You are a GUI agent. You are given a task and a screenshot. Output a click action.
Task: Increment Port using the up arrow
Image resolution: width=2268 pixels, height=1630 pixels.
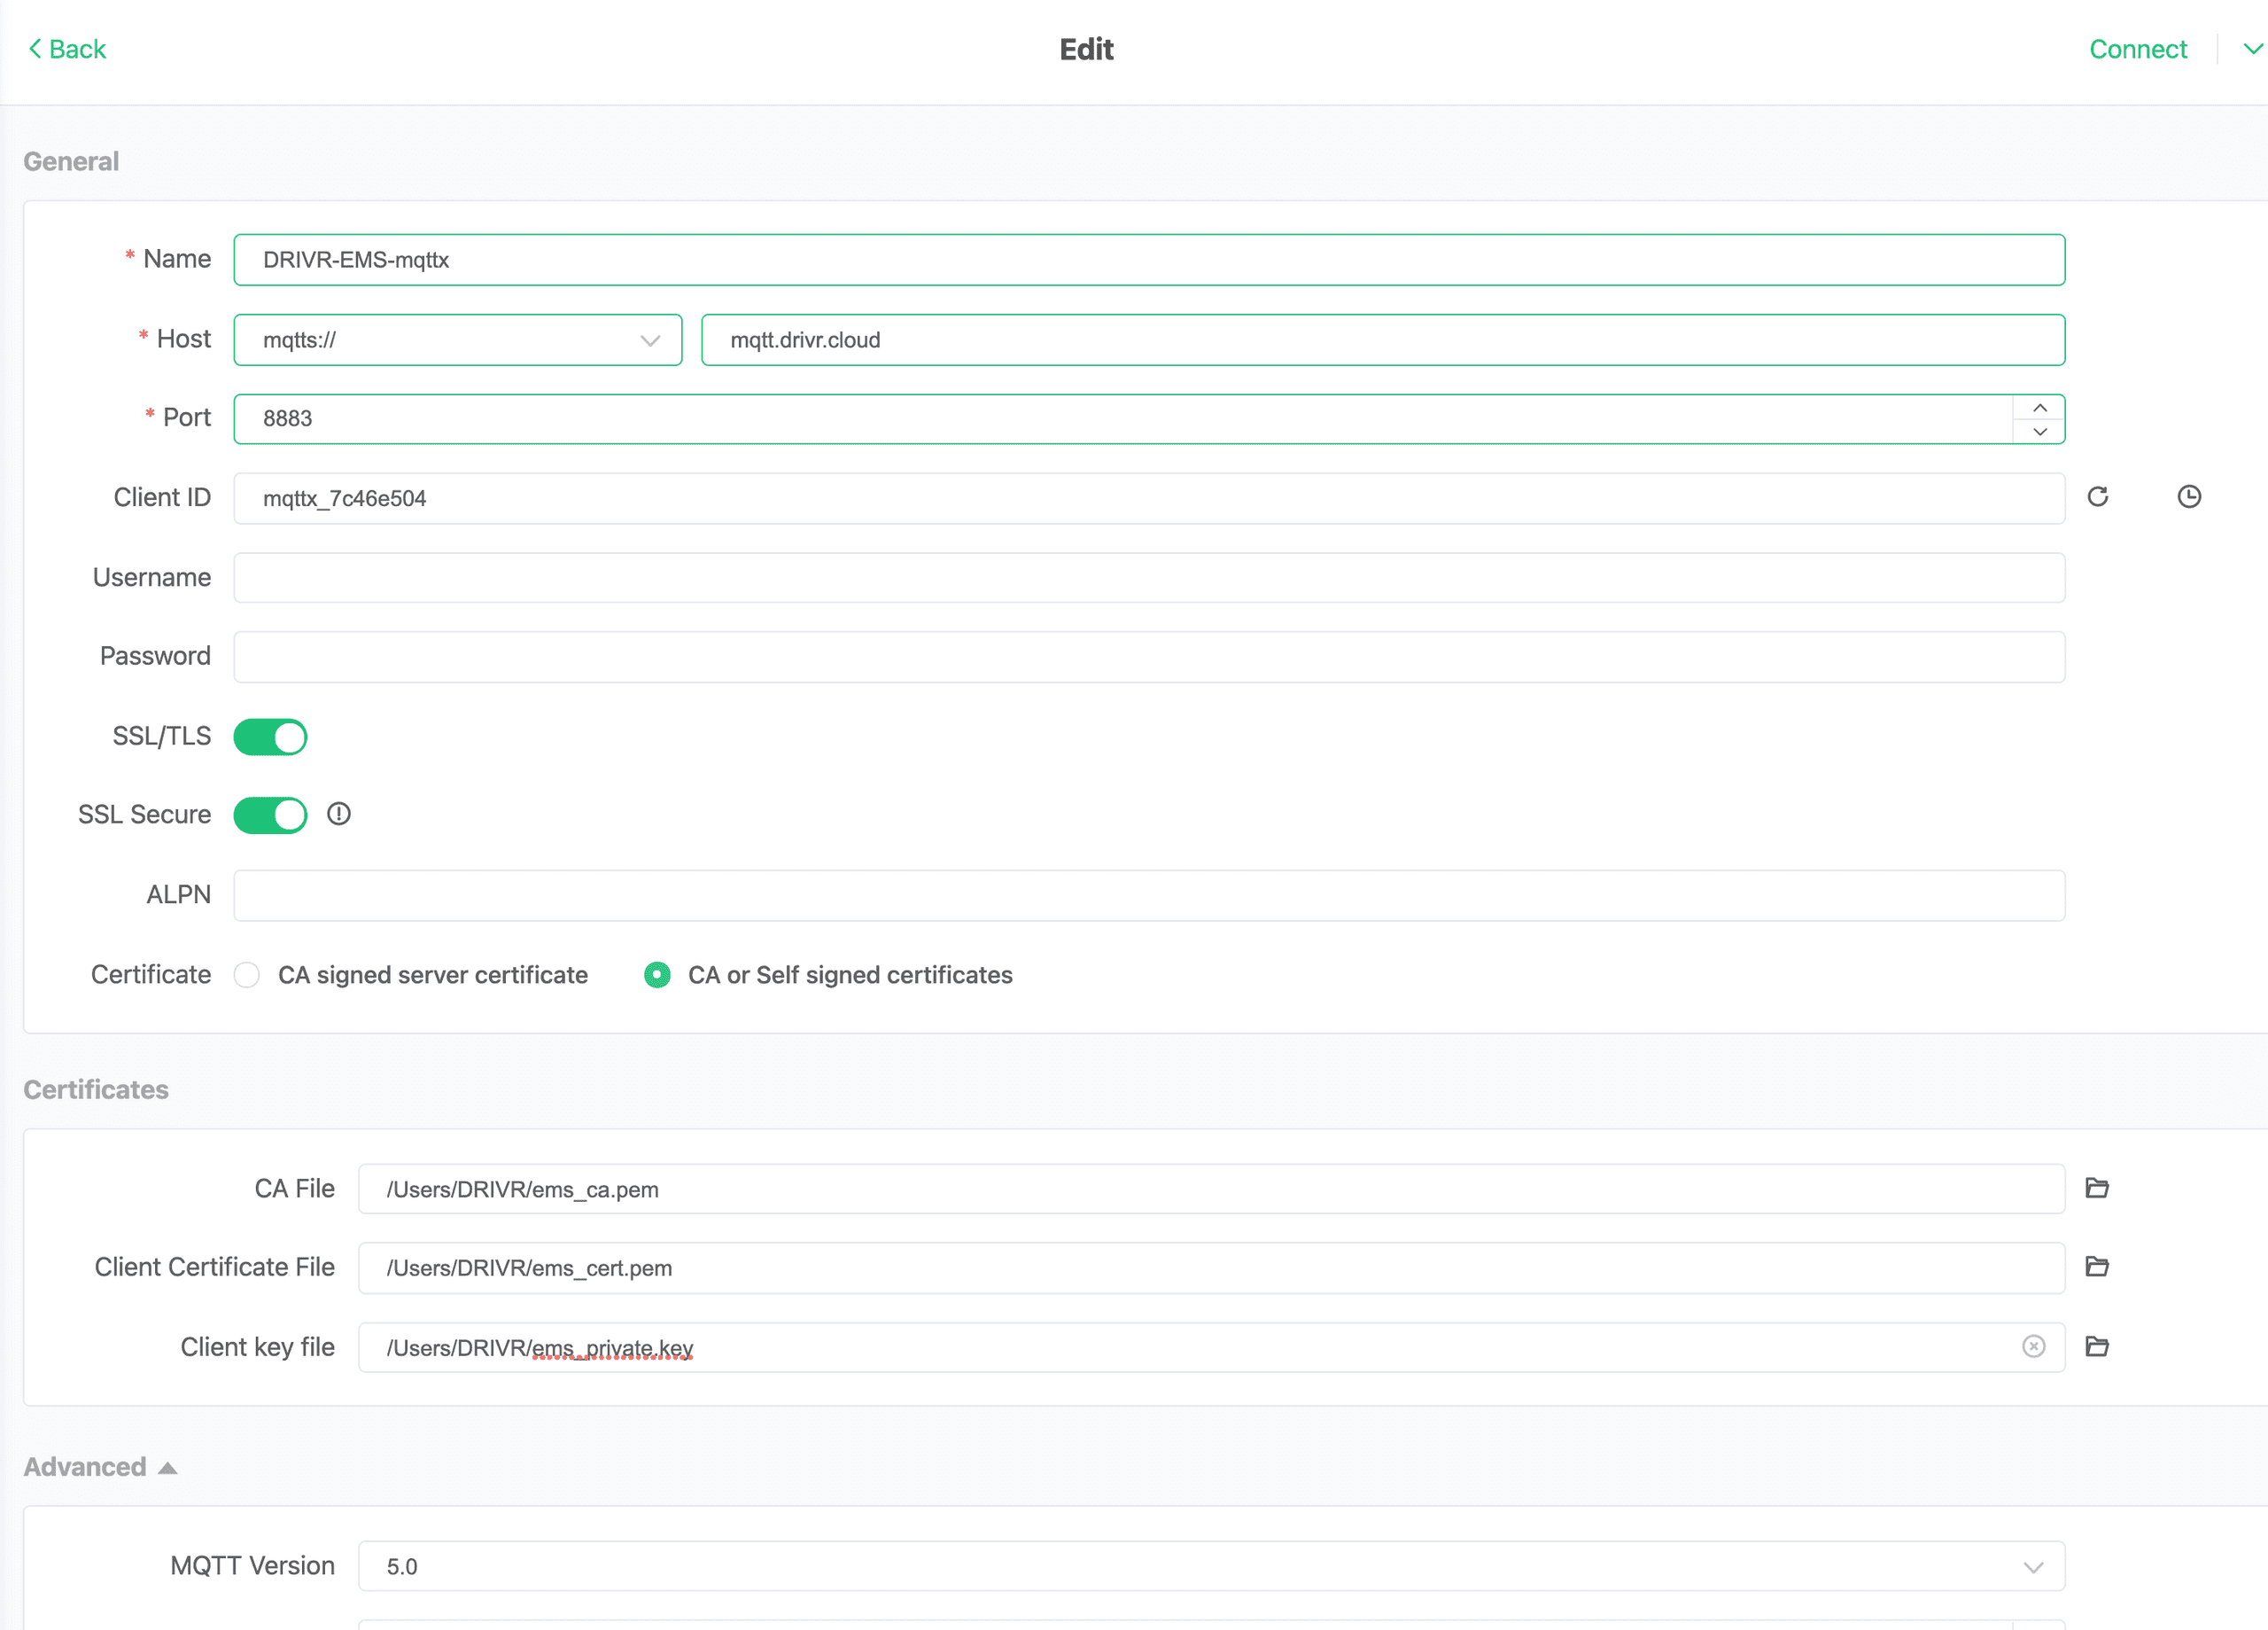tap(2040, 406)
